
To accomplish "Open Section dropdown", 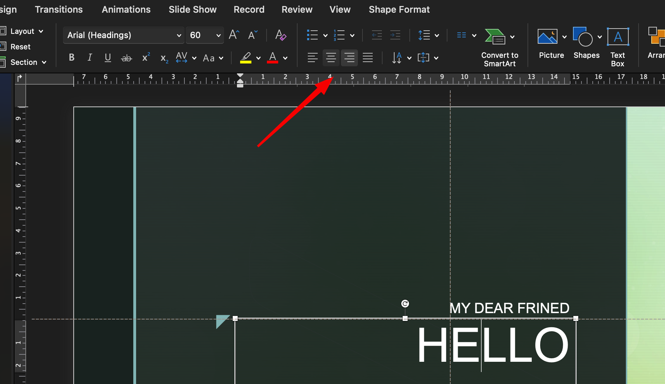I will point(23,62).
